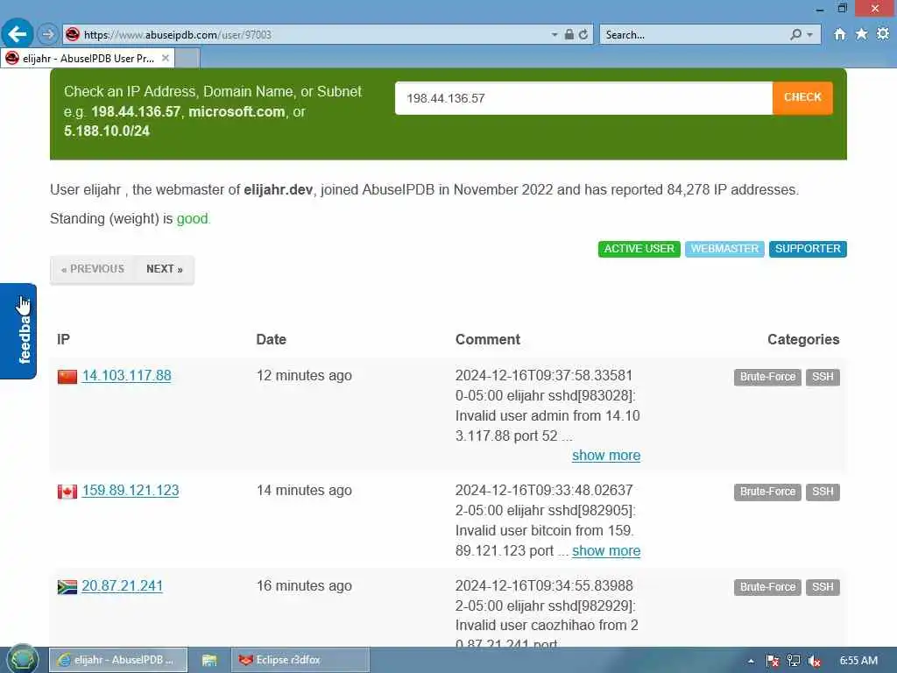Open the address bar autocomplete dropdown arrow

coord(554,34)
